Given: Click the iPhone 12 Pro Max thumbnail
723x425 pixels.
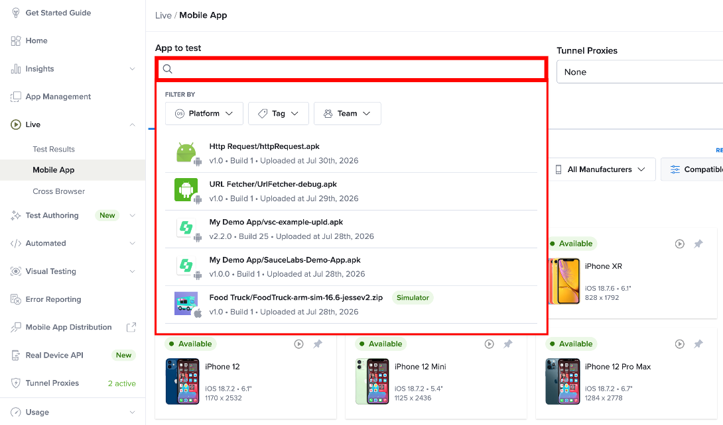Looking at the screenshot, I should (x=562, y=381).
